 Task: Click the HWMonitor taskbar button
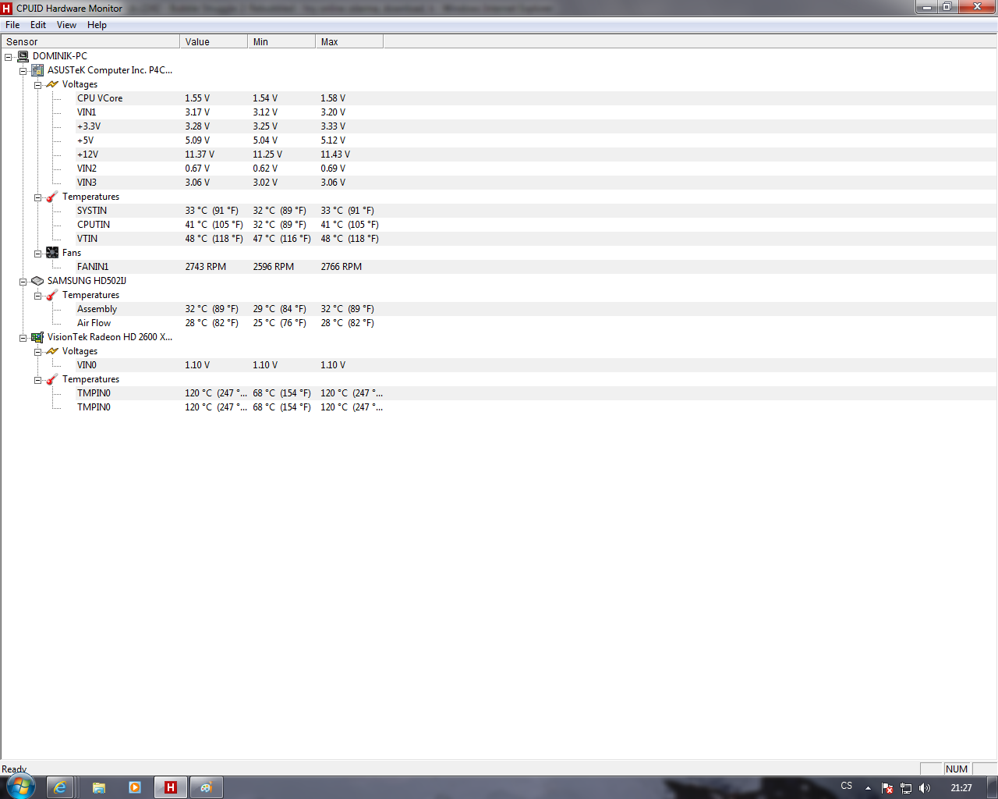click(x=171, y=787)
